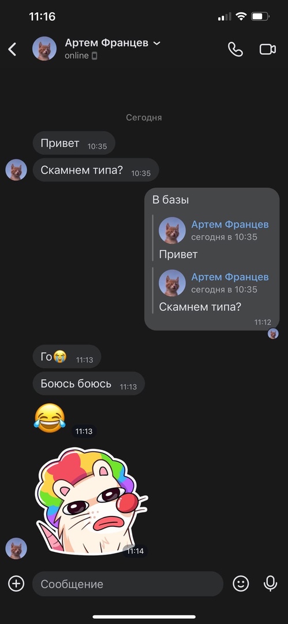Viewport: 288px width, 624px height.
Task: Tap the microphone to record voice message
Action: point(271,584)
